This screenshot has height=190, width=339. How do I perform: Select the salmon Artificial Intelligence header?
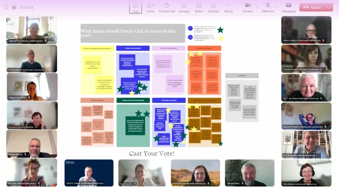pyautogui.click(x=97, y=100)
